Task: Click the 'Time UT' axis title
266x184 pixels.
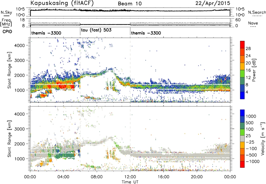Action: [130, 182]
